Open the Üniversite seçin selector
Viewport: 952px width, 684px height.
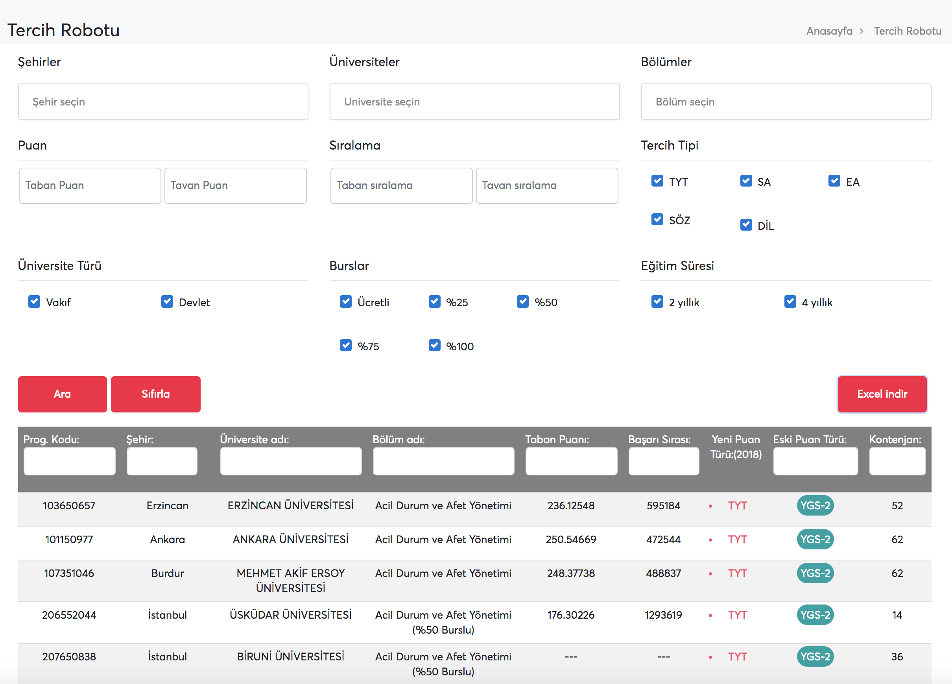click(x=474, y=102)
